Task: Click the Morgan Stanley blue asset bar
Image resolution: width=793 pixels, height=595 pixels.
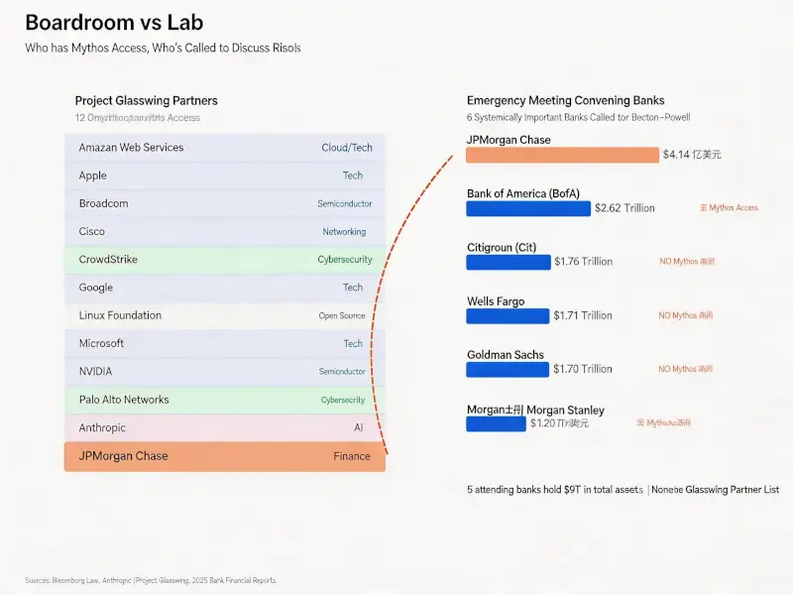Action: [x=496, y=423]
